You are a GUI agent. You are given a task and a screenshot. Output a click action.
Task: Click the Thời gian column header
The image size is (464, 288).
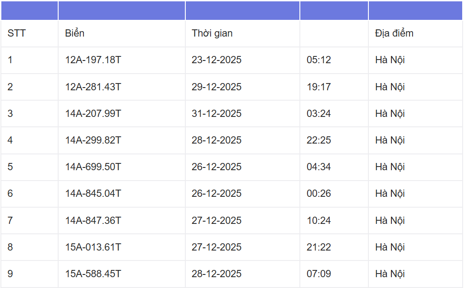point(212,33)
